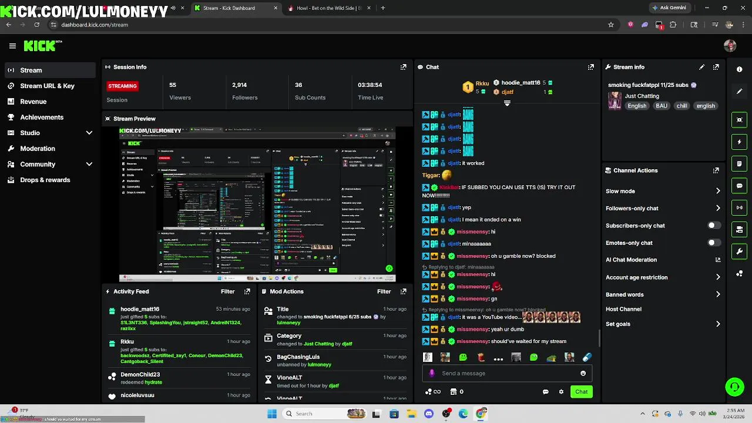The width and height of the screenshot is (752, 423).
Task: Expand the Community sidebar section
Action: [89, 164]
